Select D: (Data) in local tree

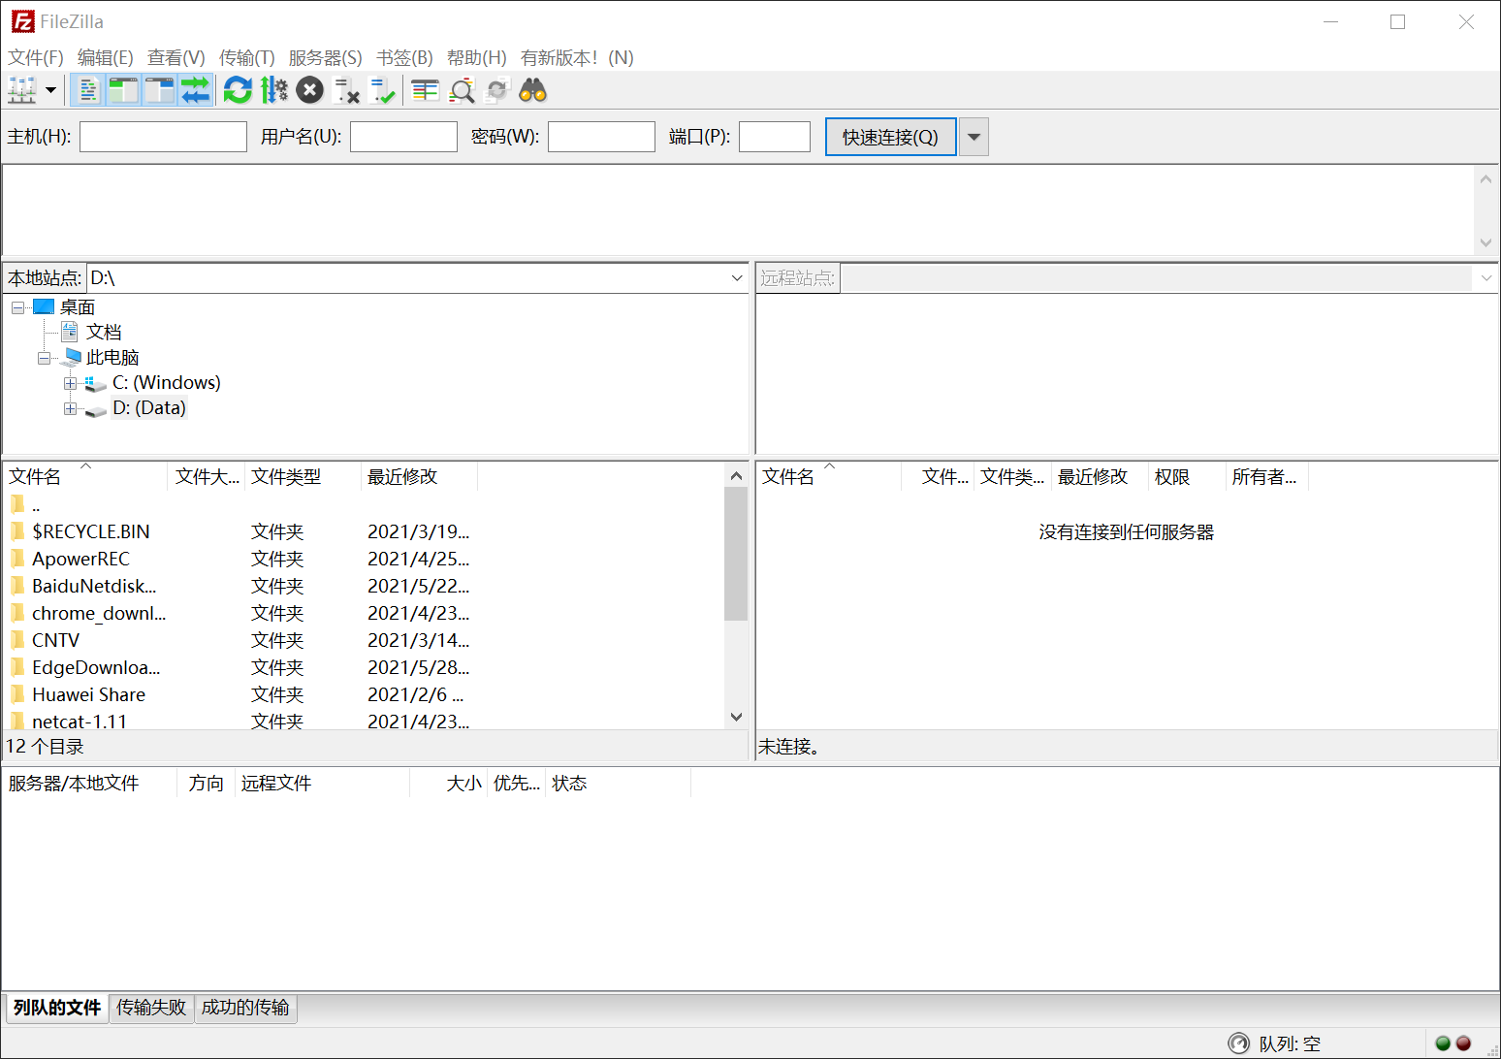point(148,408)
